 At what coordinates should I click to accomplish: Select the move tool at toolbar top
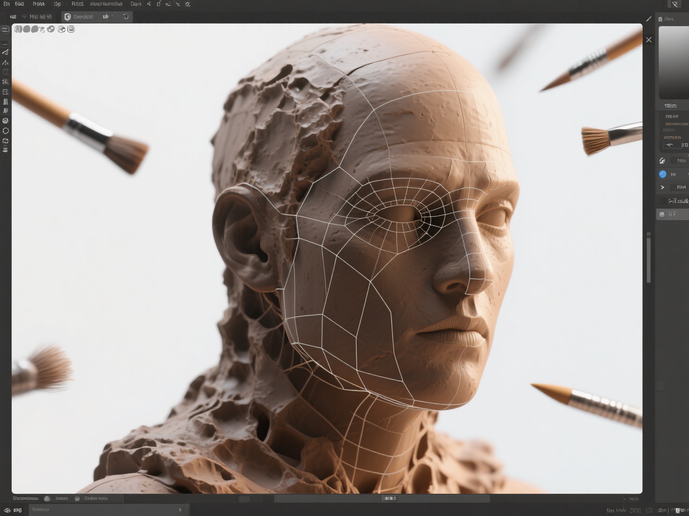click(6, 29)
